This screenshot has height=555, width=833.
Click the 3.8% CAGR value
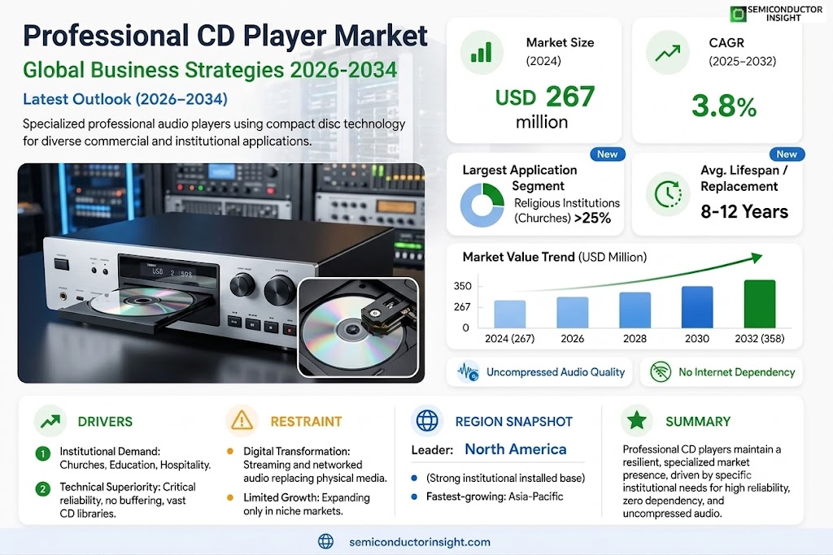[x=724, y=106]
